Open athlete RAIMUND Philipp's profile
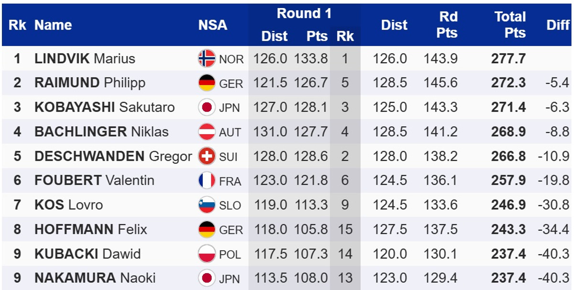Viewport: 574px width, 290px height. coord(90,83)
